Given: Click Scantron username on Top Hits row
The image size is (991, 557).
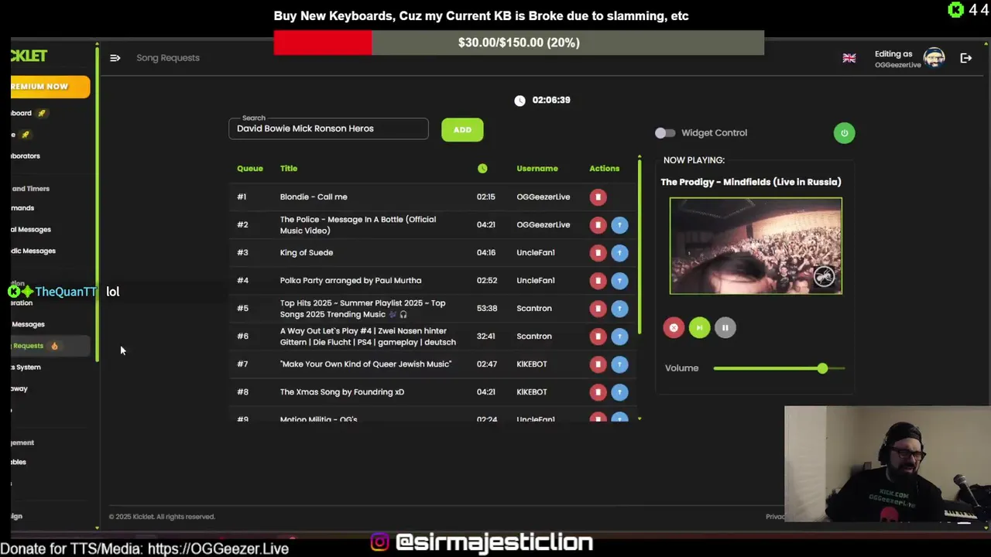Looking at the screenshot, I should click(x=534, y=309).
